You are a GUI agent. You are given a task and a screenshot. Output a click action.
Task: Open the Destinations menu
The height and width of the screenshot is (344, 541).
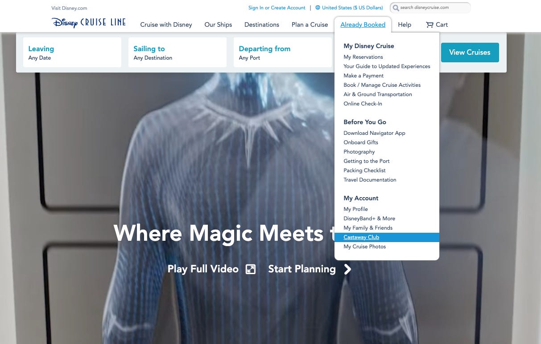(x=262, y=24)
